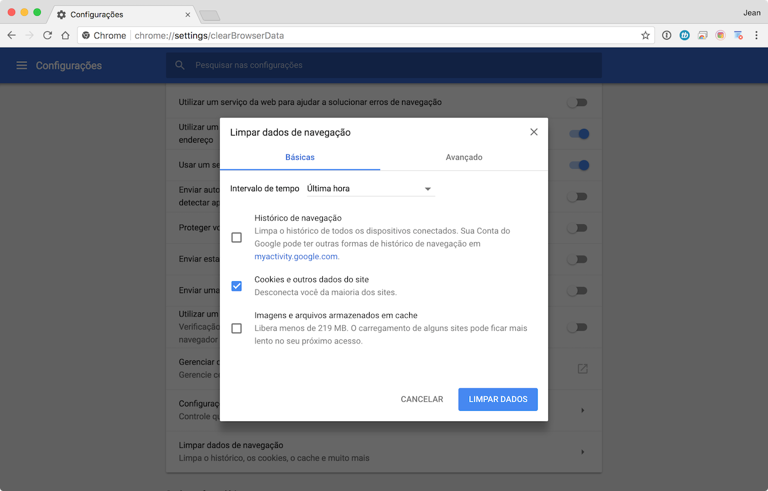The image size is (768, 491).
Task: Click the home icon in toolbar
Action: tap(65, 35)
